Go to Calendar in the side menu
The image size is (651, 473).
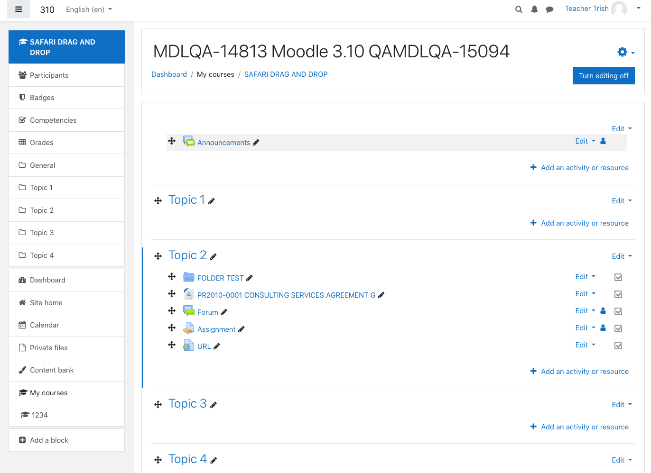(66, 325)
